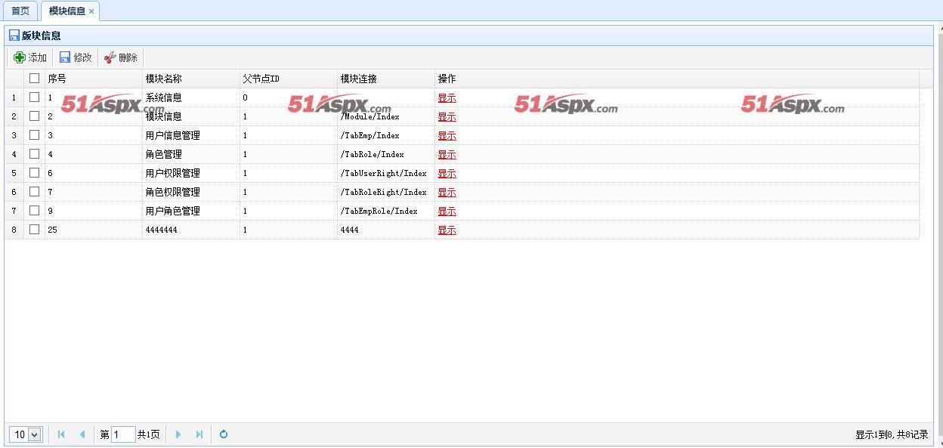Click the 4444 module link cell
This screenshot has height=448, width=943.
point(386,230)
